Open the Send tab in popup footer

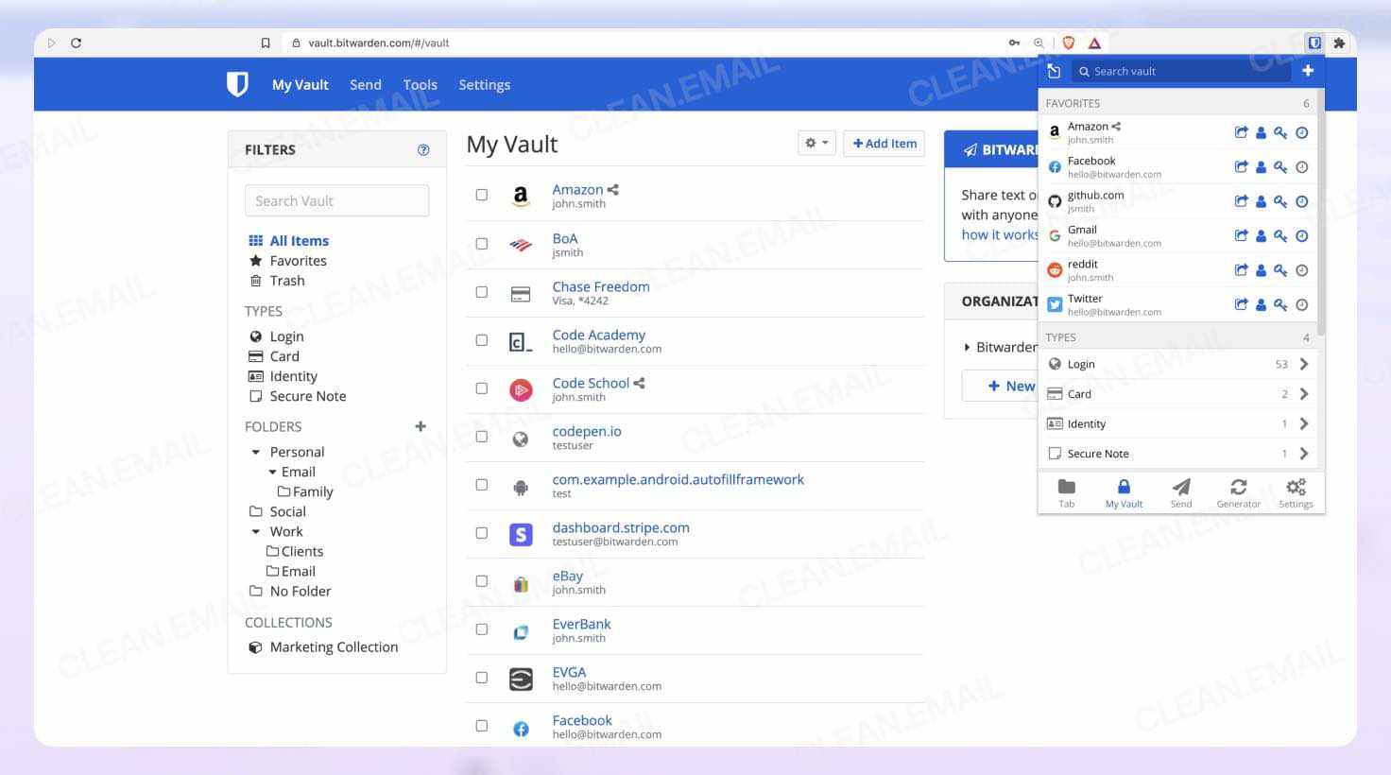tap(1180, 492)
